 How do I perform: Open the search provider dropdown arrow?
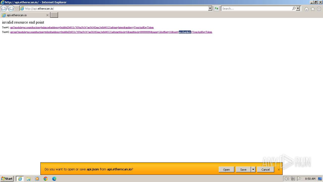tap(298, 8)
